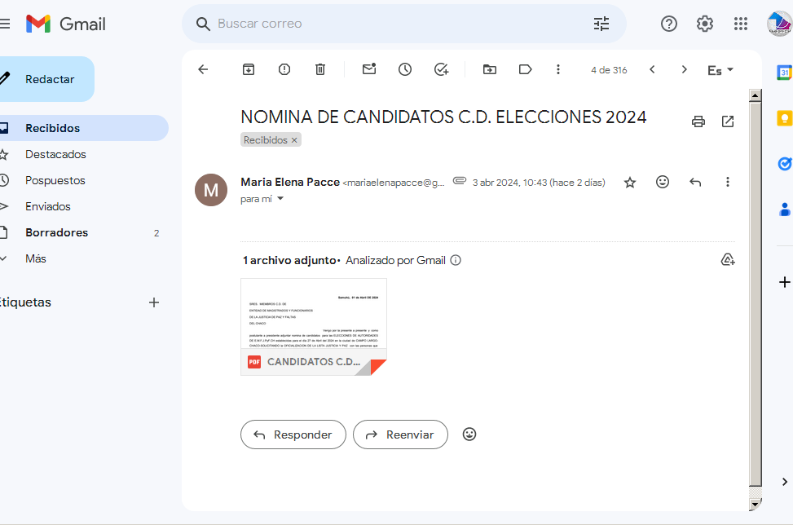Click the Reenviar button
Viewport: 793px width, 525px height.
400,435
